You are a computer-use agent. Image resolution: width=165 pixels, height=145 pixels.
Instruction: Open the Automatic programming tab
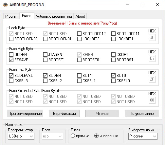pyautogui.click(x=54, y=16)
